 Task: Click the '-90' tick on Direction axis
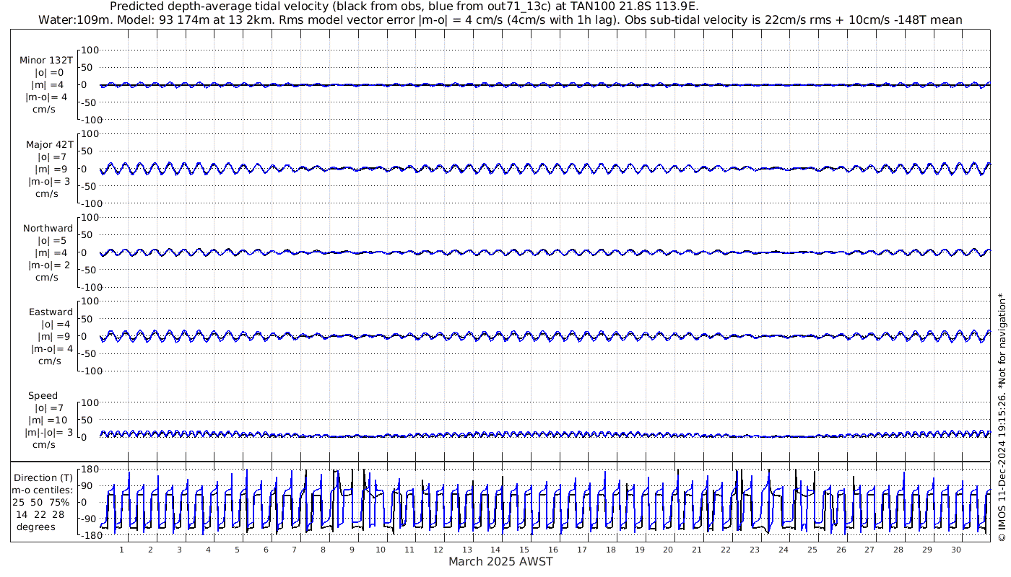tap(89, 519)
